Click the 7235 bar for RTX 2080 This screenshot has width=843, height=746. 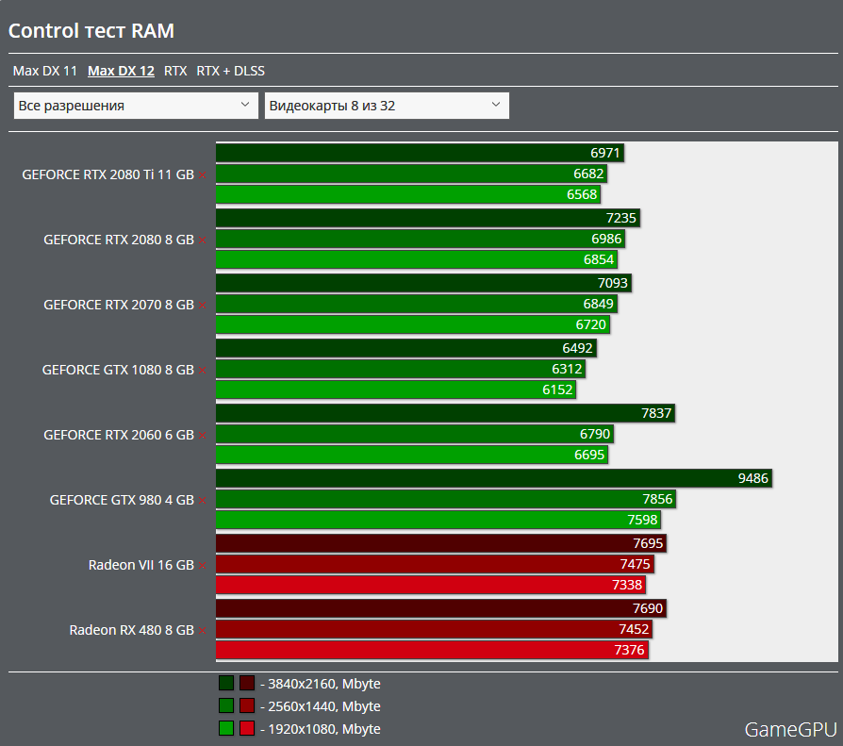(x=428, y=218)
